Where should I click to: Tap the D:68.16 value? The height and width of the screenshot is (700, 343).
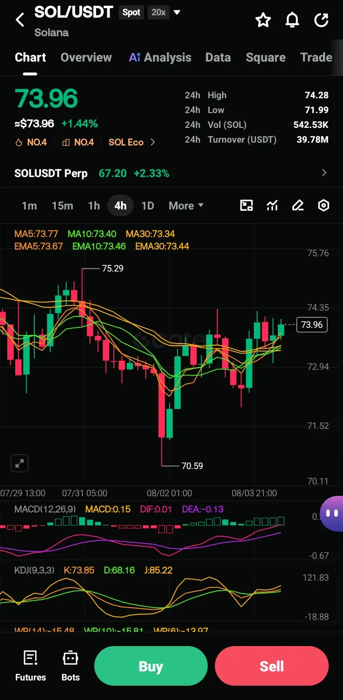[119, 570]
